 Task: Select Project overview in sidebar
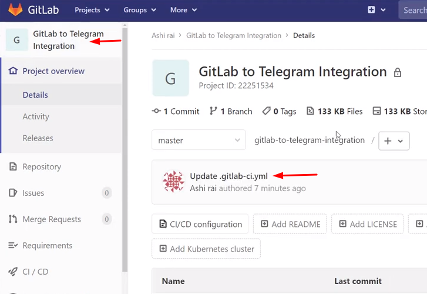53,71
